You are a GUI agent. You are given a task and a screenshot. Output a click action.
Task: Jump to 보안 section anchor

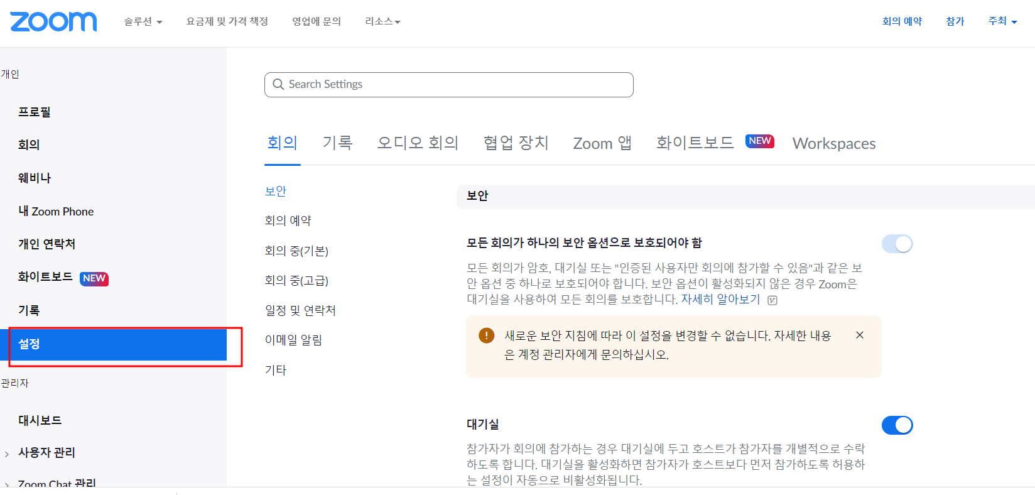pos(276,191)
